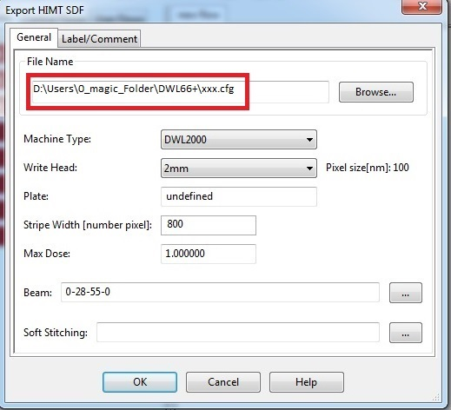This screenshot has height=410, width=451.
Task: Expand the Machine Type dropdown arrow
Action: 309,140
